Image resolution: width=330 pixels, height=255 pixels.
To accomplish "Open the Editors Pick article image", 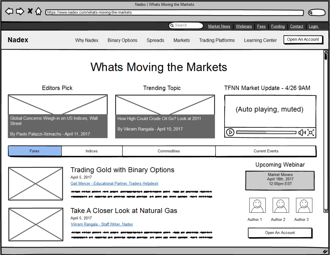I will [x=58, y=104].
